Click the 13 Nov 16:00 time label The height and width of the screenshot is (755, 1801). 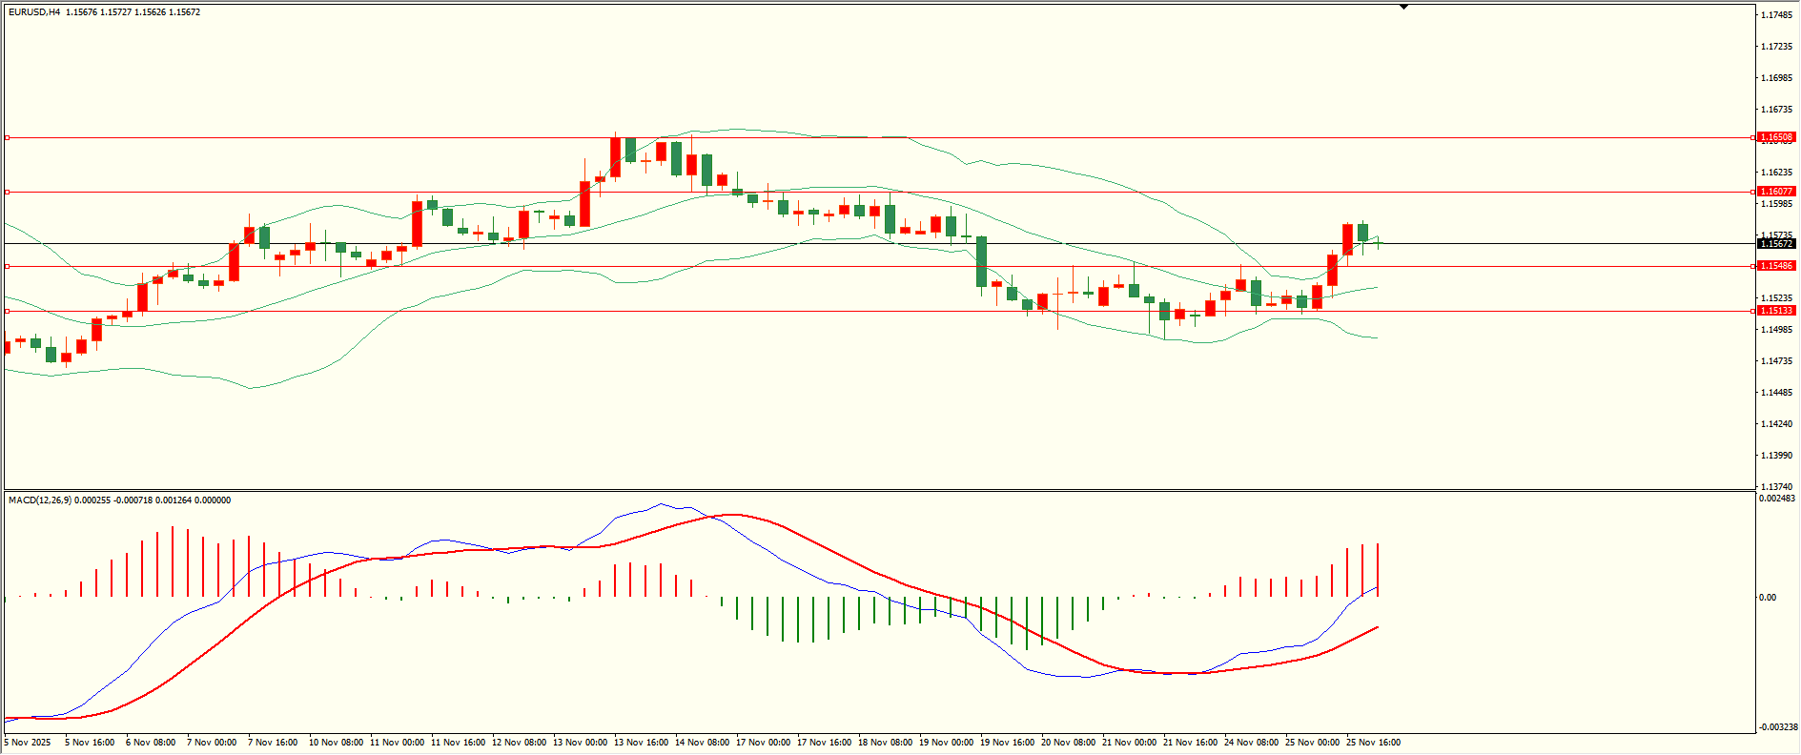(639, 743)
